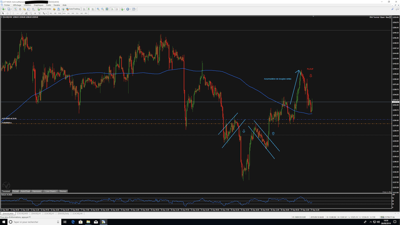Open the indicators list dropdown

(x=122, y=9)
